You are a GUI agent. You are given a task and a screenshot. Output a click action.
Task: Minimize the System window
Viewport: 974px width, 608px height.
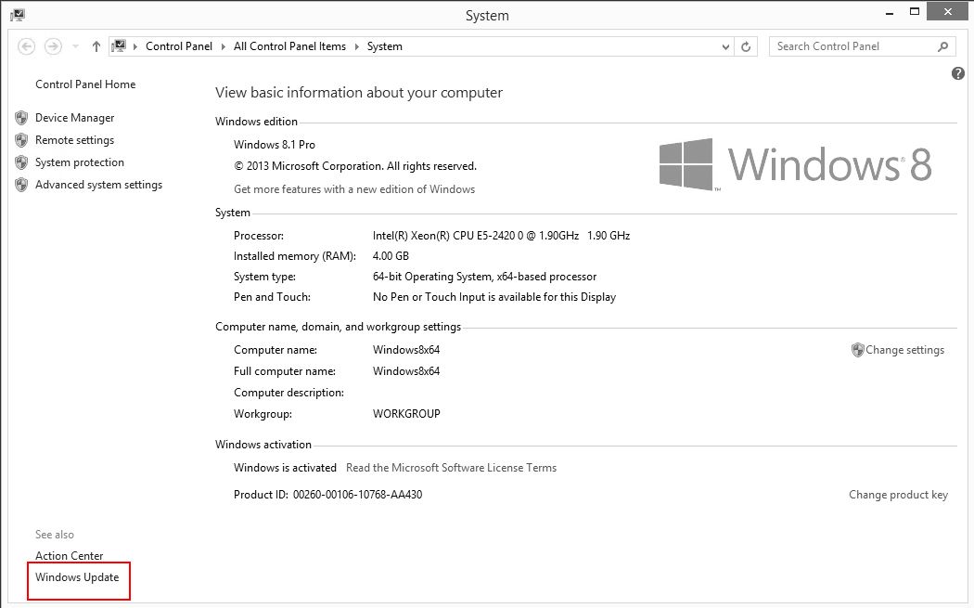point(890,12)
